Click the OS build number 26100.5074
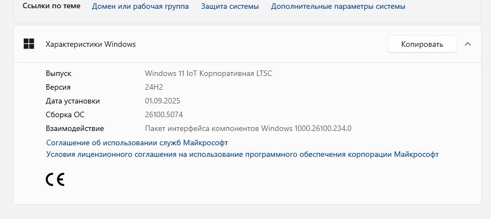This screenshot has height=219, width=491. coord(164,115)
